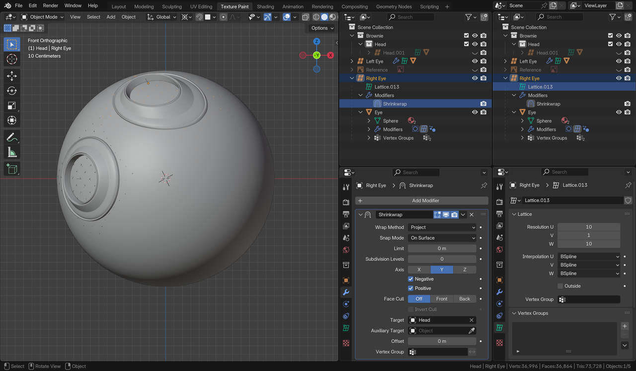Activate the Measure ruler tool
The width and height of the screenshot is (636, 371).
12,152
